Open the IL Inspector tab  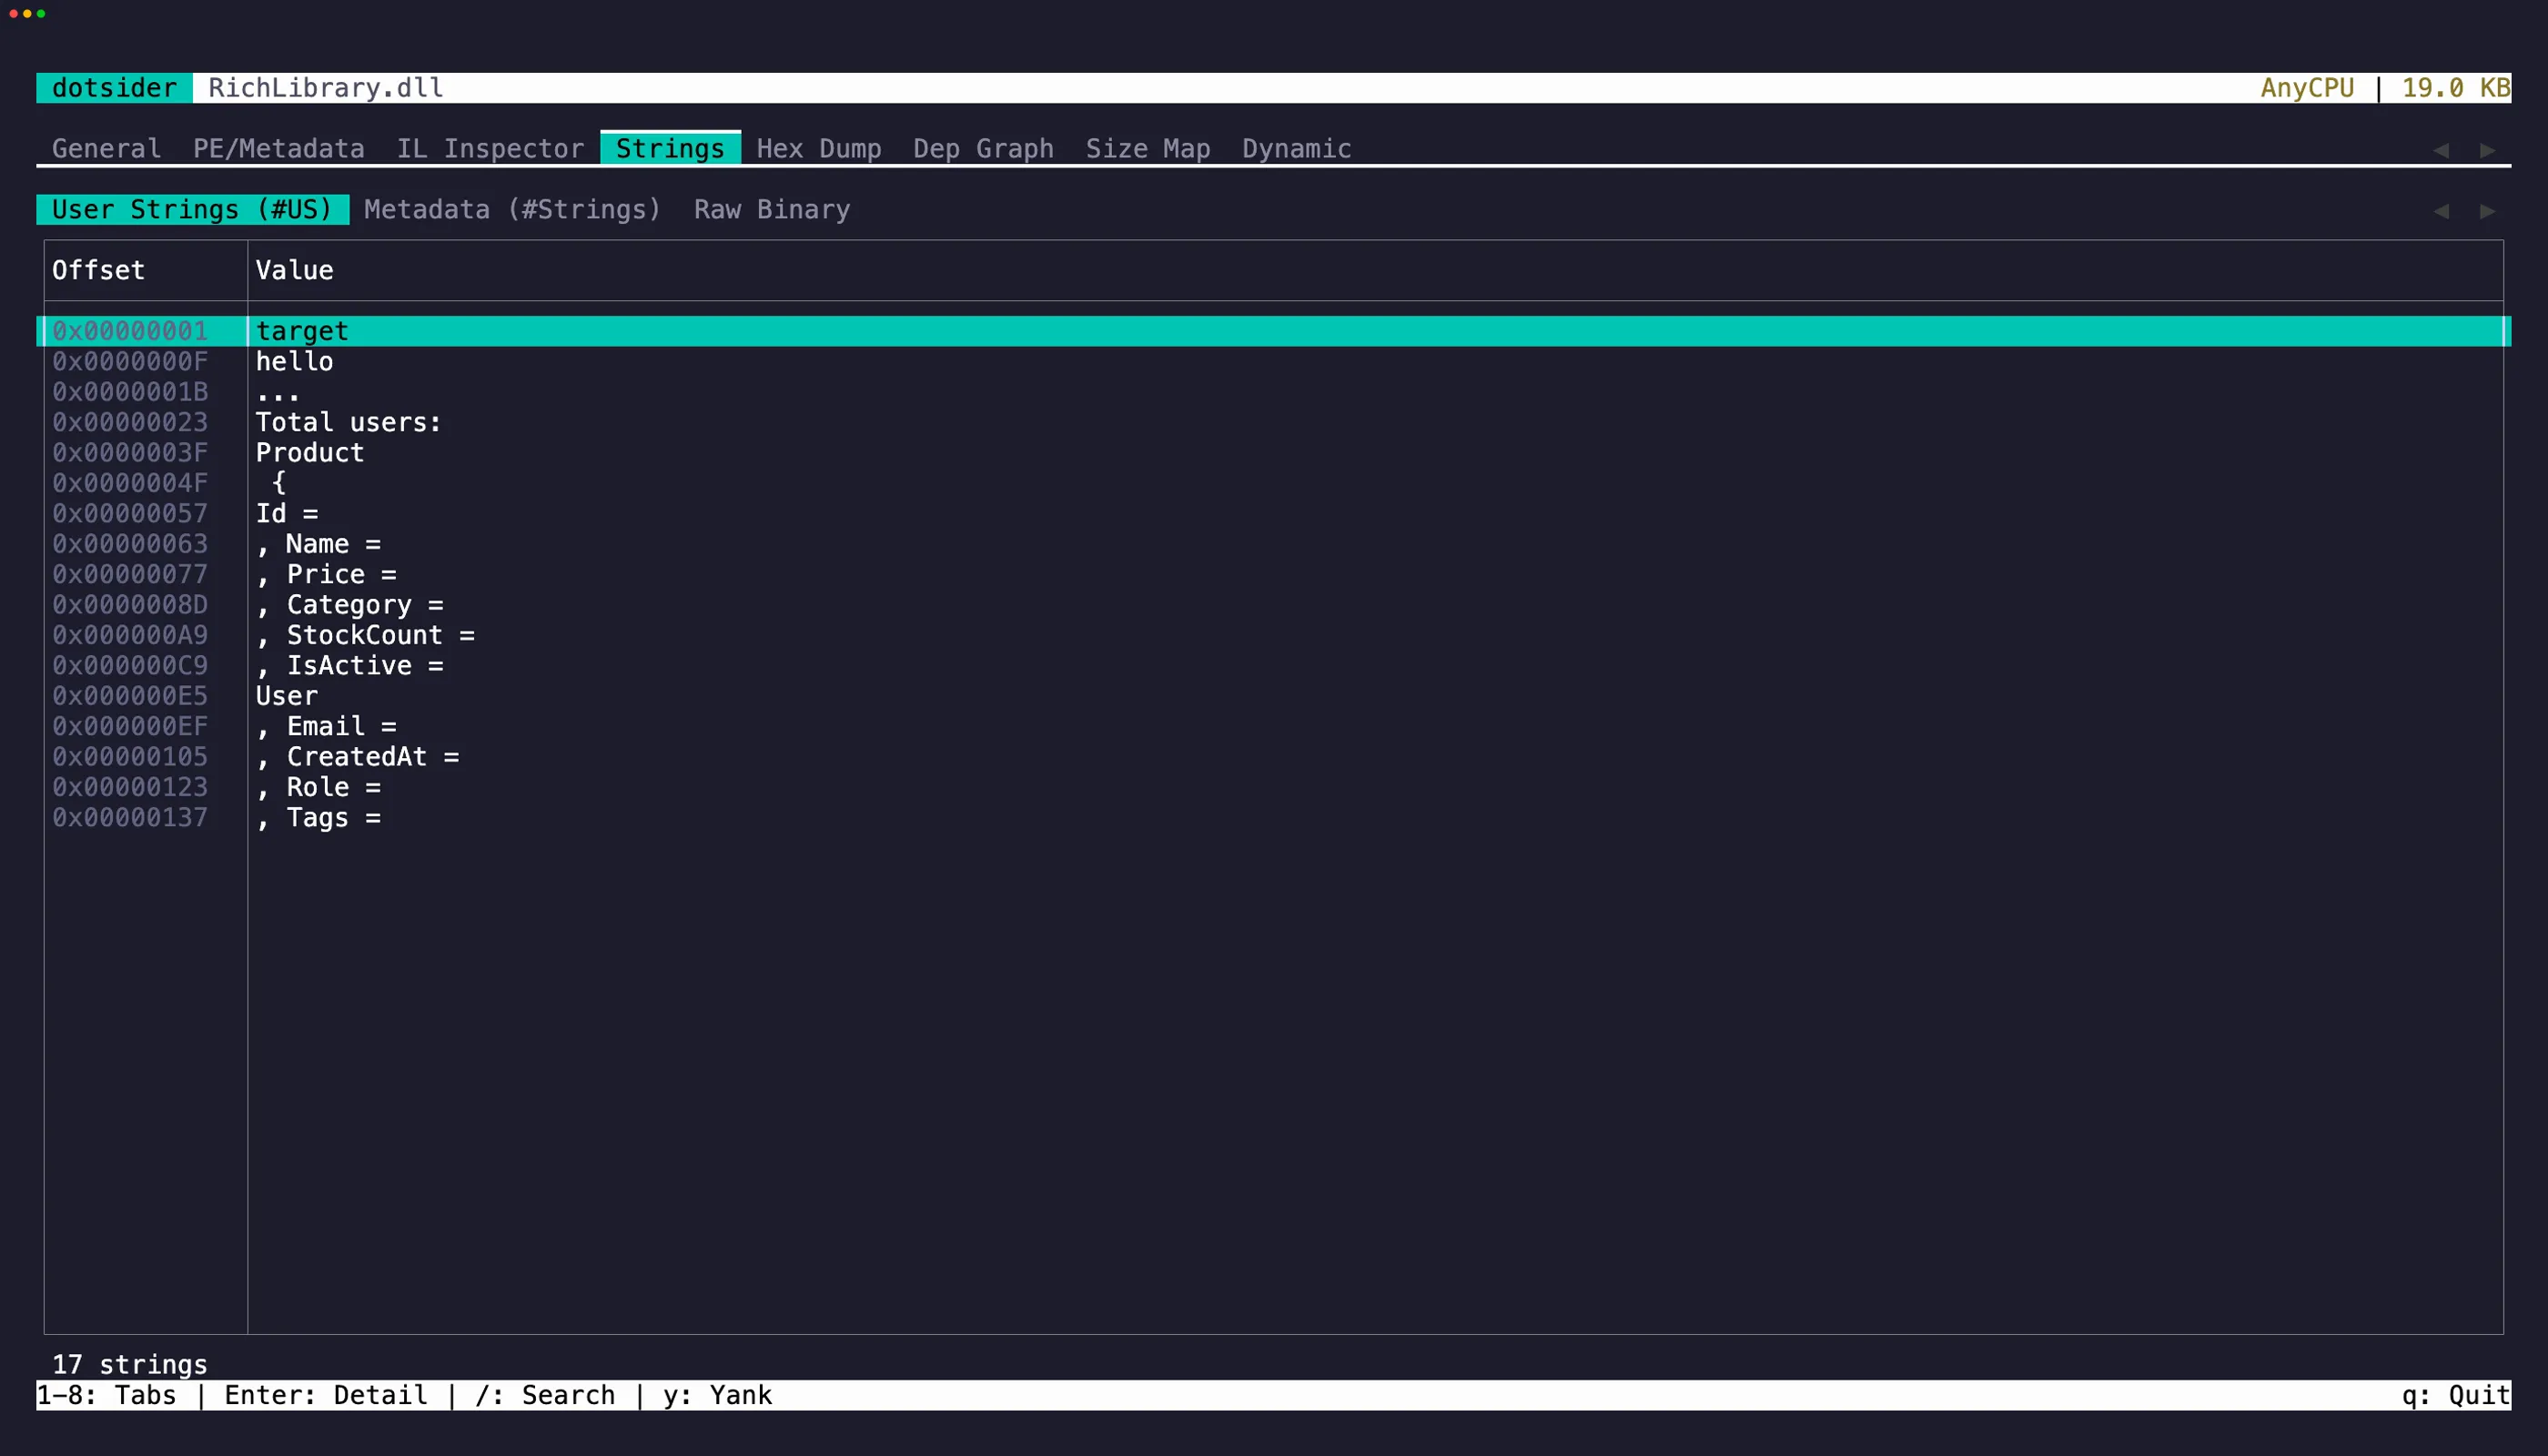point(490,148)
